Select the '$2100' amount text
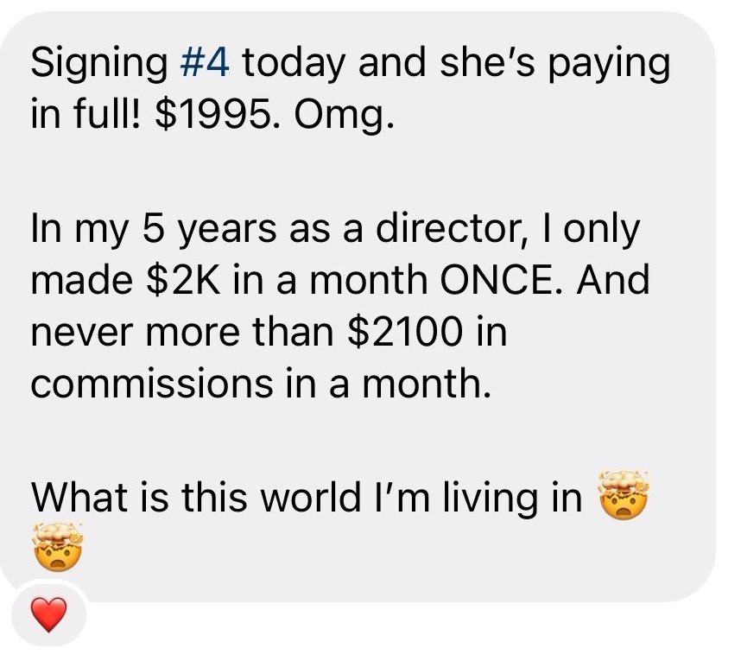 click(x=404, y=332)
